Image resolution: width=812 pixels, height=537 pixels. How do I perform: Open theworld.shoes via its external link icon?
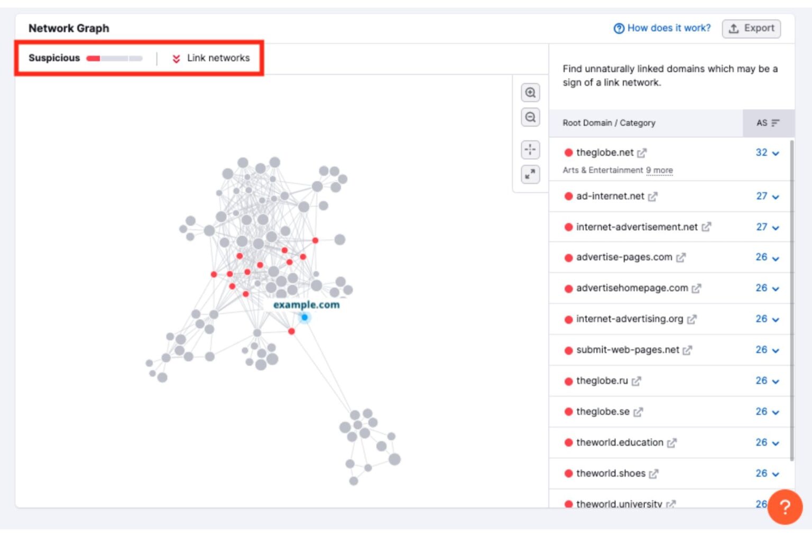click(x=653, y=474)
